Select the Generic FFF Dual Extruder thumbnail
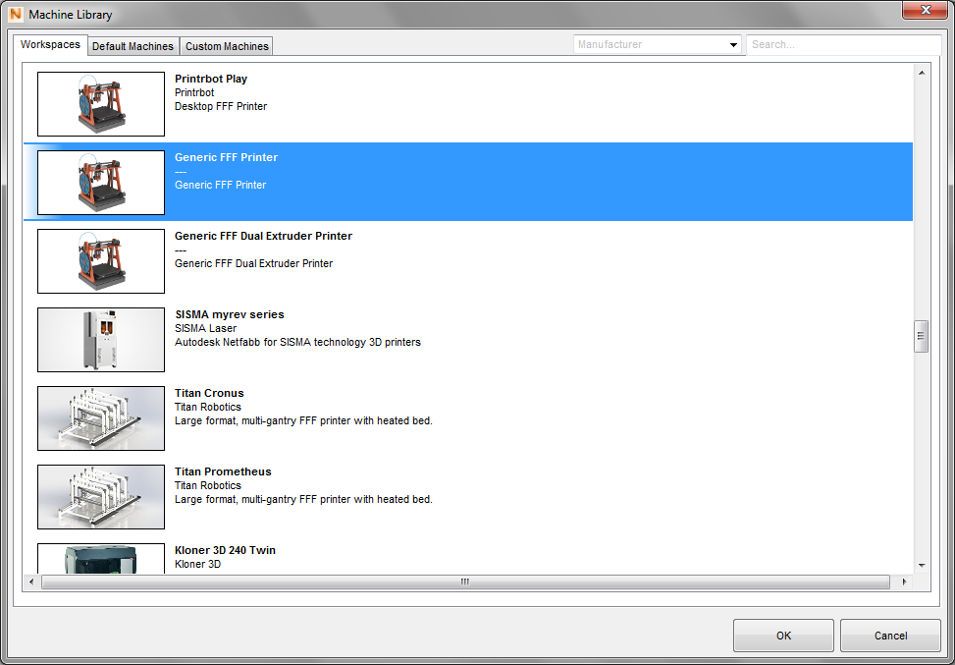The height and width of the screenshot is (665, 955). click(101, 261)
